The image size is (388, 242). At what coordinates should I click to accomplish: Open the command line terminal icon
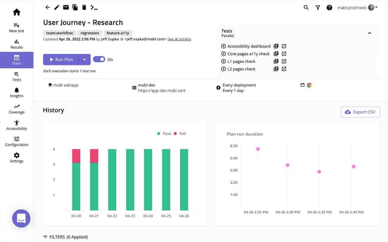(x=94, y=8)
